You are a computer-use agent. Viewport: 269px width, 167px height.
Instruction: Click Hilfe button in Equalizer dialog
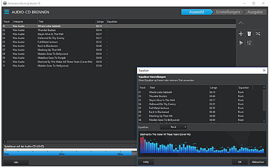tap(146, 162)
